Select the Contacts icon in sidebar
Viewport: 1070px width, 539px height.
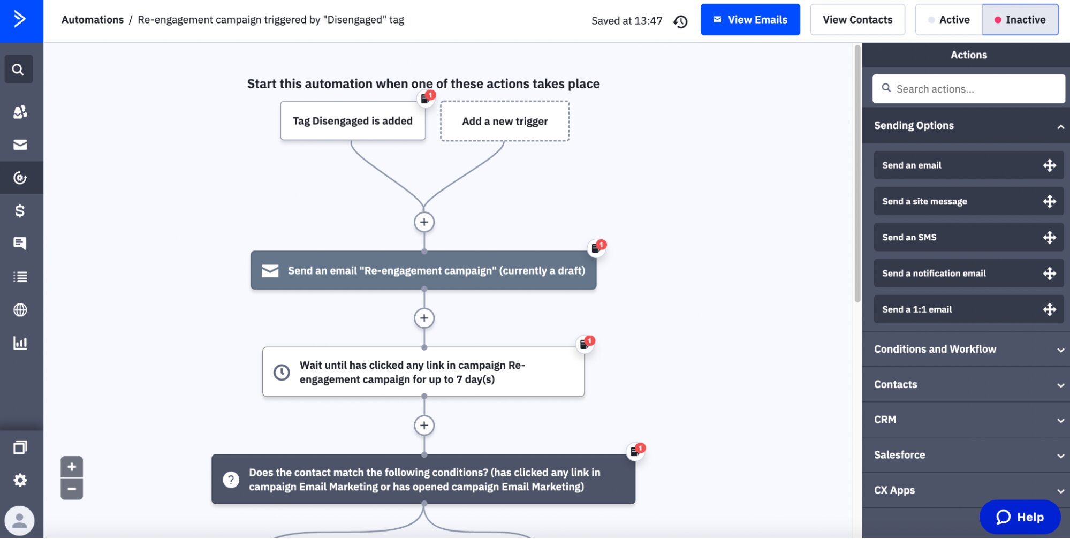pos(19,112)
